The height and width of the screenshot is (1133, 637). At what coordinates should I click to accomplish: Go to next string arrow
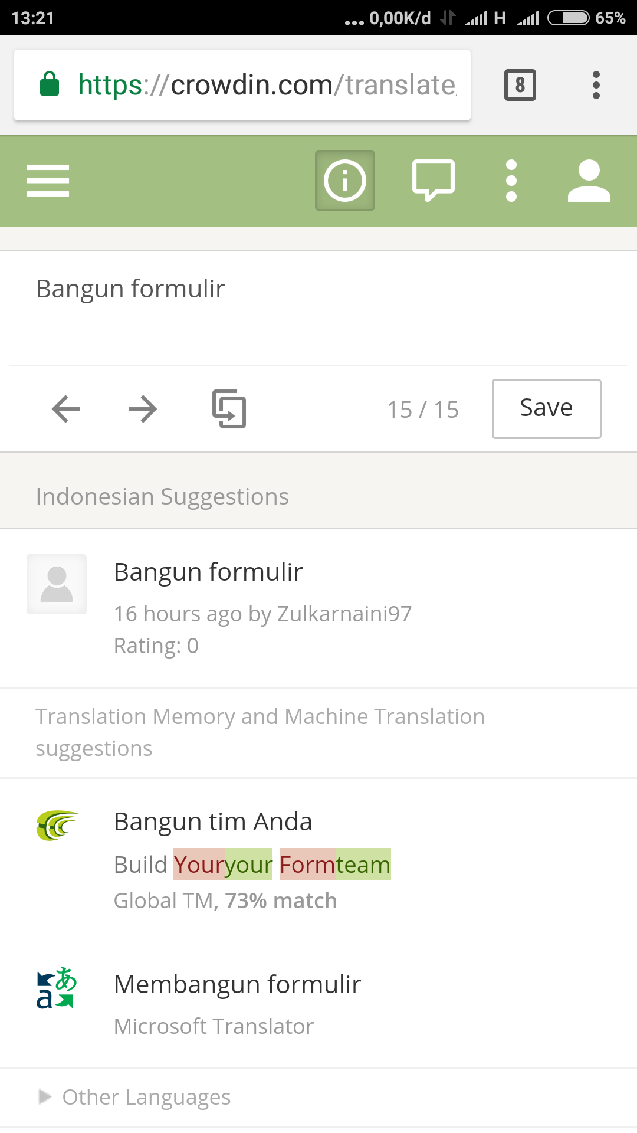coord(143,409)
